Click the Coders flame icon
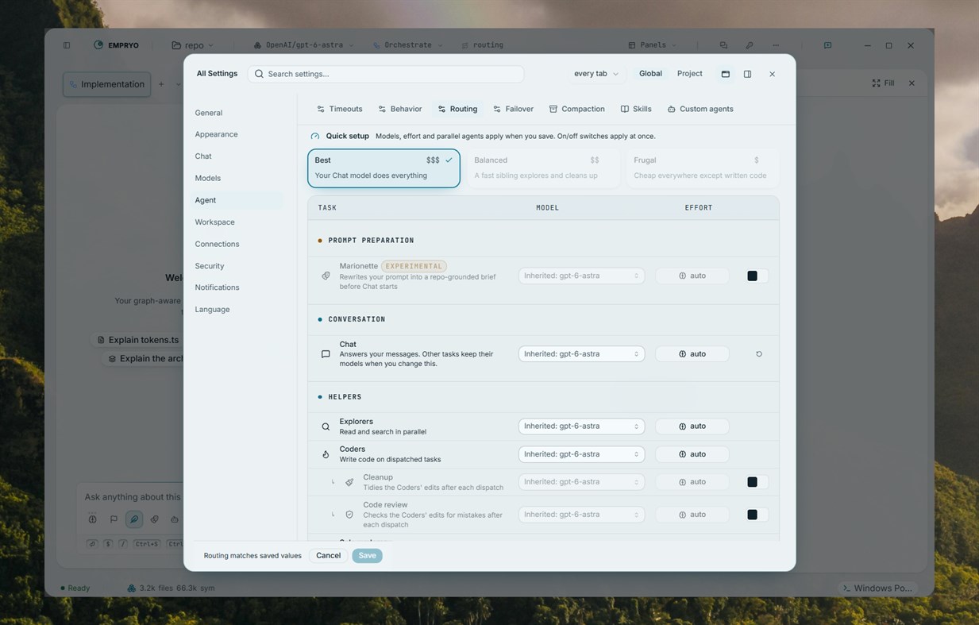The width and height of the screenshot is (979, 625). point(326,454)
